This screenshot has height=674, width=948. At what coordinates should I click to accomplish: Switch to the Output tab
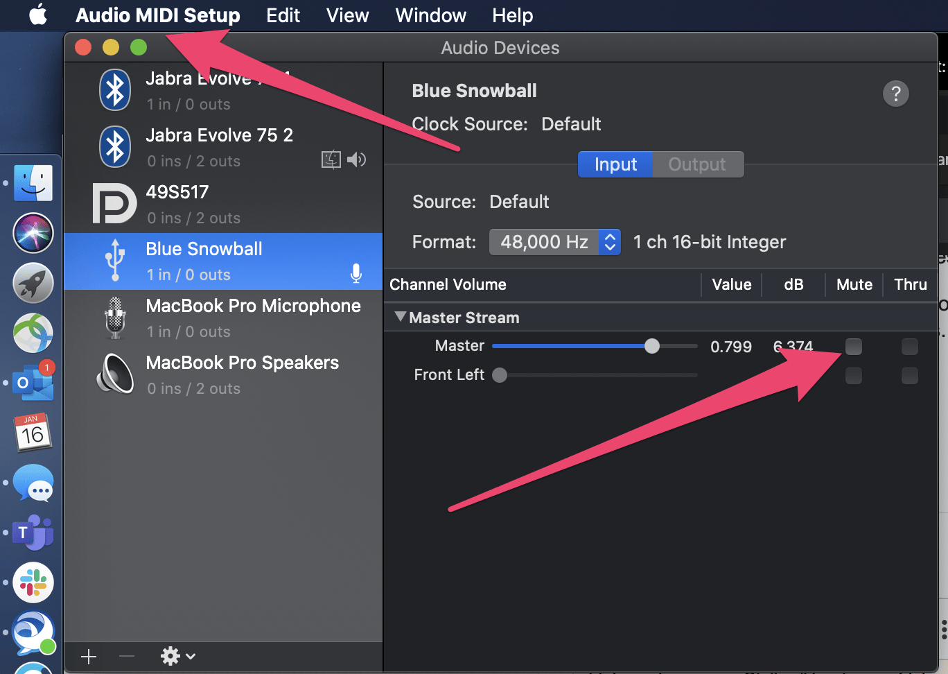tap(697, 164)
